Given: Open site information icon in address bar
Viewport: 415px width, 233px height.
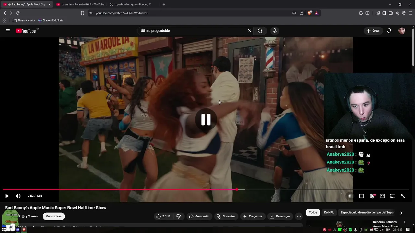Looking at the screenshot, I should (91, 13).
